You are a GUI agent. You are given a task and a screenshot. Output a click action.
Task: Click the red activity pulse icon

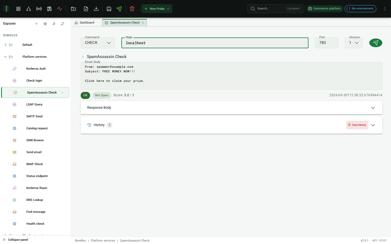(60, 9)
